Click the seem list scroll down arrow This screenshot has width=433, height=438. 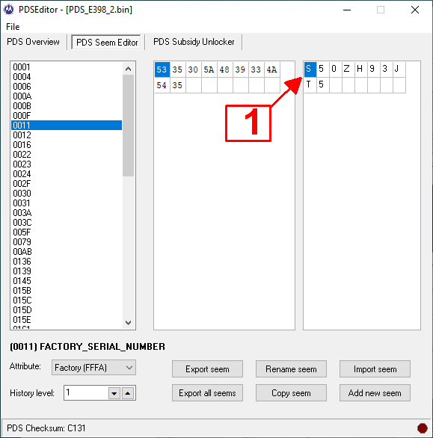[x=129, y=323]
